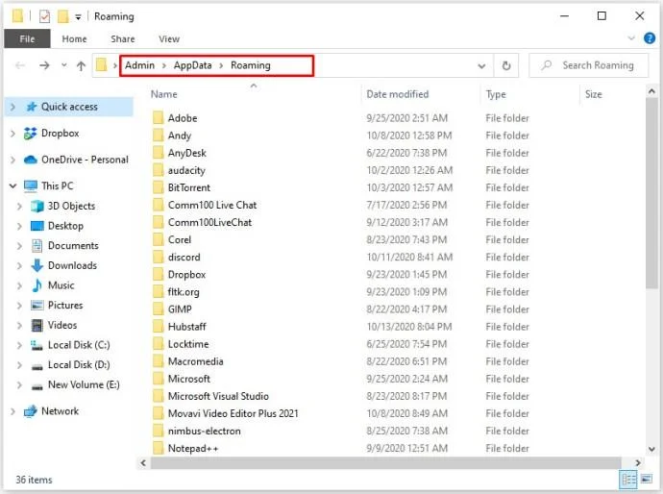Viewport: 663px width, 494px height.
Task: Click the Search Roaming box
Action: click(x=589, y=65)
